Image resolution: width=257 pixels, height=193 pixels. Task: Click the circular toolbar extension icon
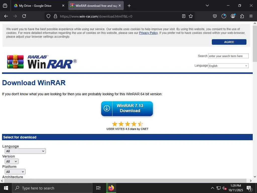pos(224,16)
